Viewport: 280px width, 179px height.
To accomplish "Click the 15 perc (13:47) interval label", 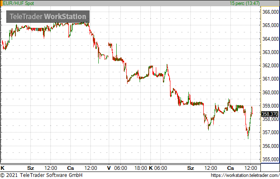I will click(245, 3).
